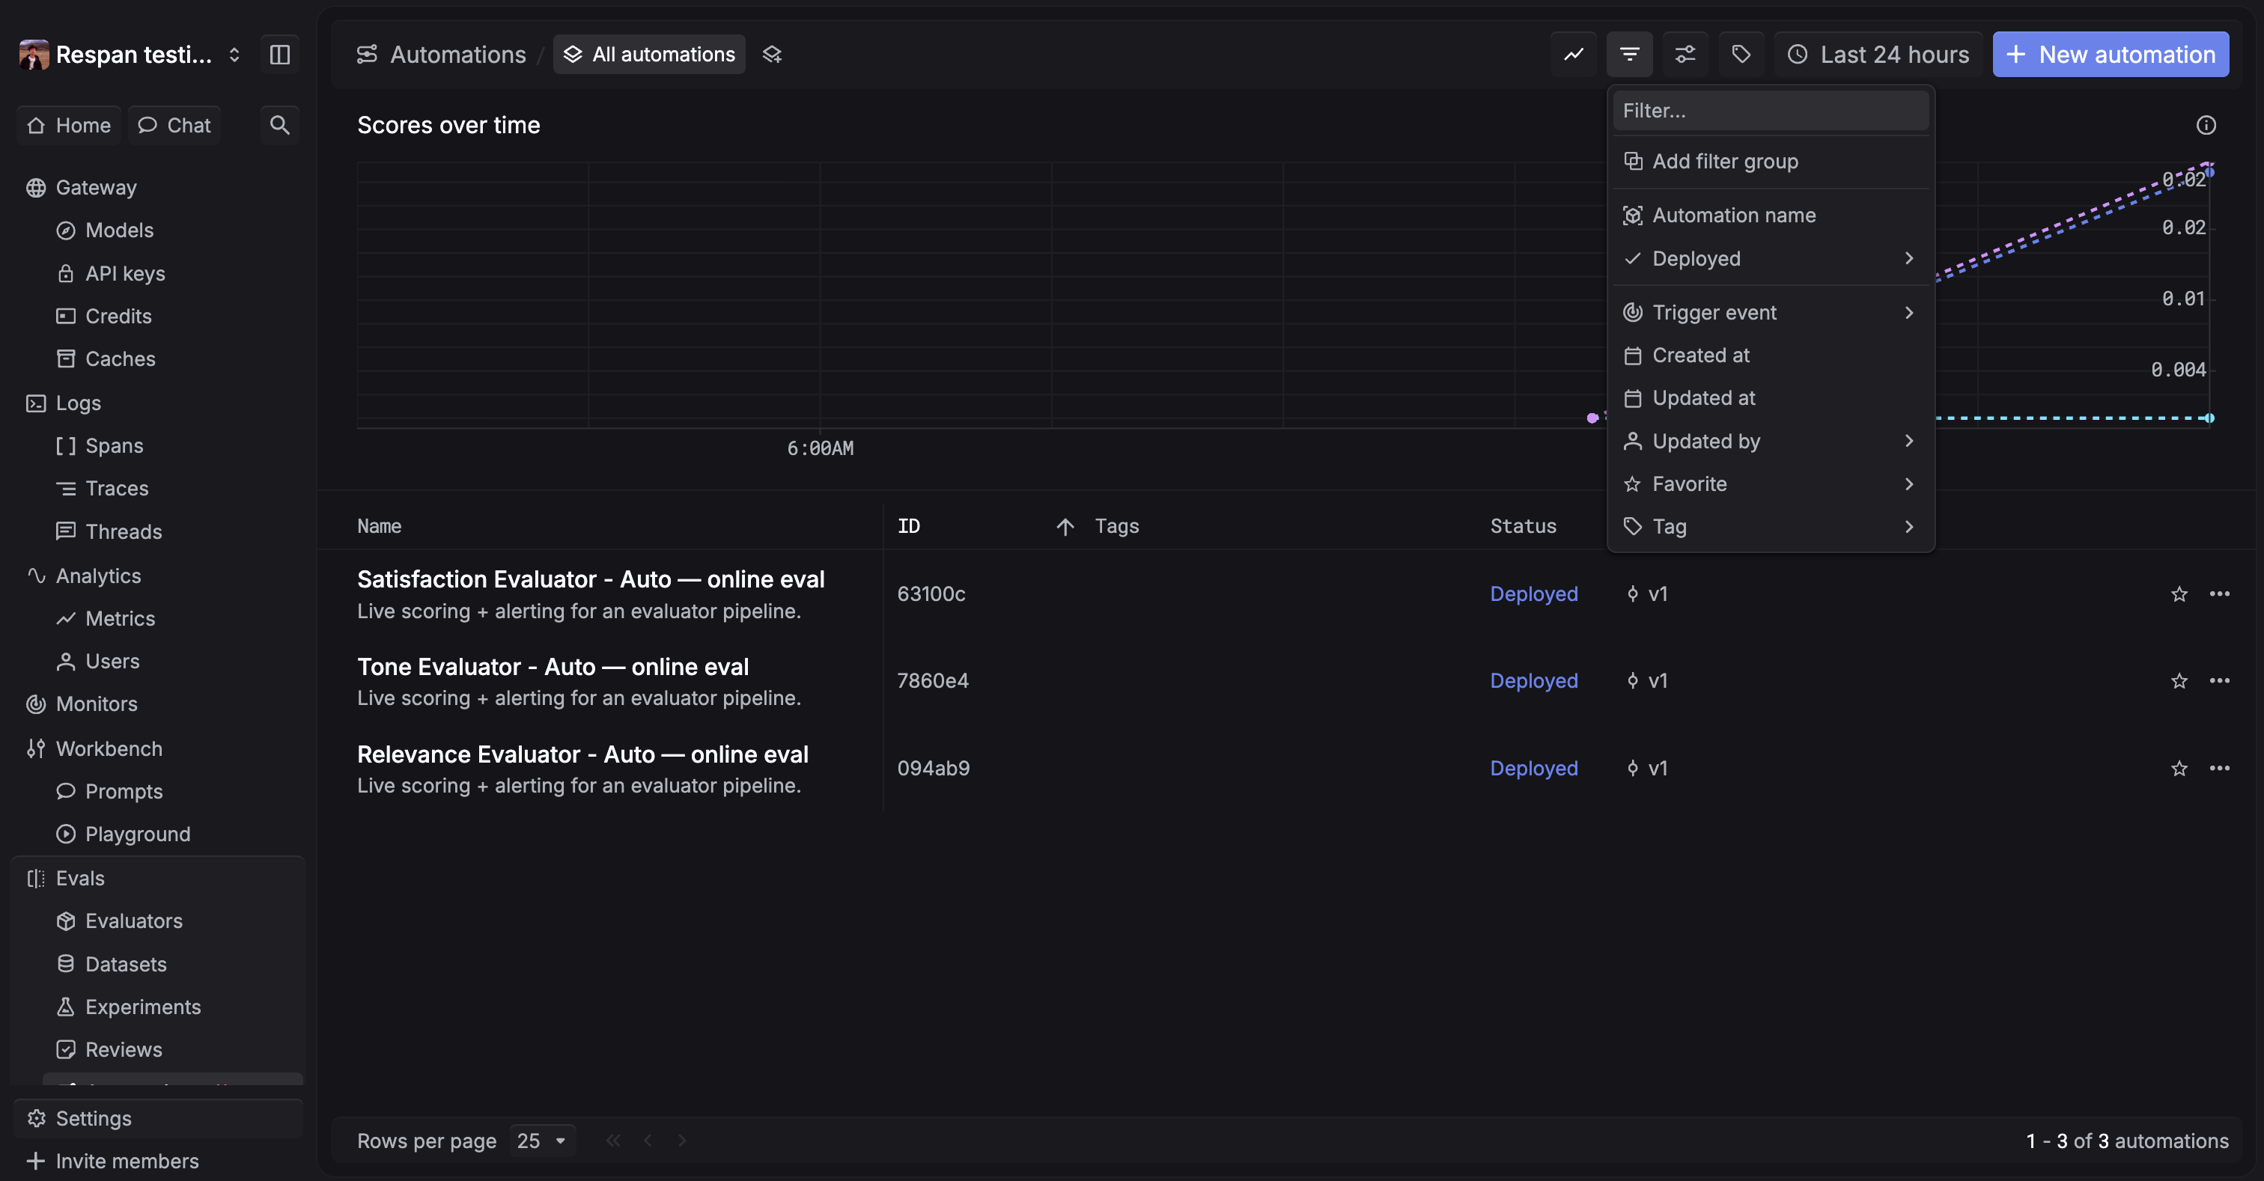Choose Created at filter
The height and width of the screenshot is (1181, 2264).
[1770, 355]
